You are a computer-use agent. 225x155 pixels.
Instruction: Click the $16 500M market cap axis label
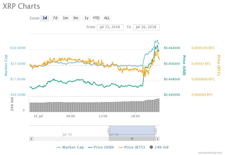18,95
